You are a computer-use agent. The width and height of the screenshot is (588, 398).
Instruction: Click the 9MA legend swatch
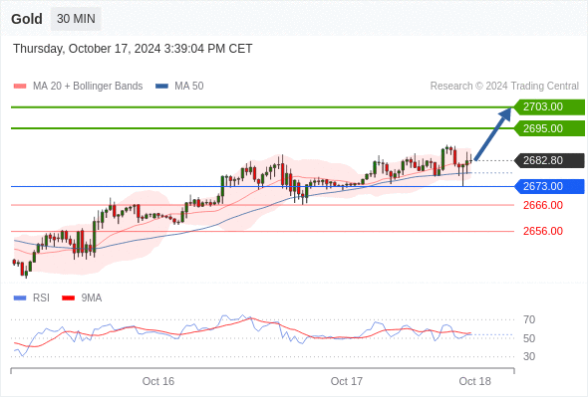[x=68, y=298]
